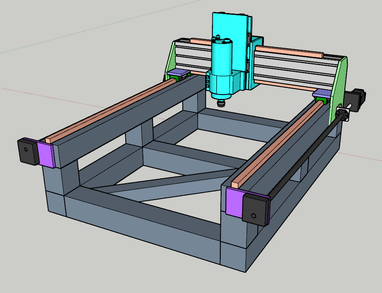
Task: Click the front-left purple end plate
Action: 45,154
